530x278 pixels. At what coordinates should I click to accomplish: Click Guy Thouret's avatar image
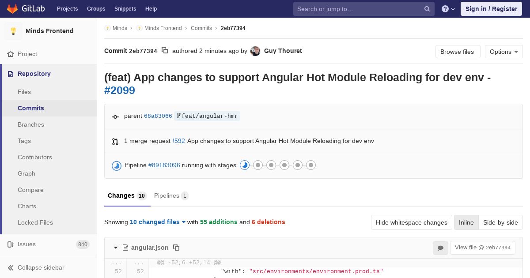click(x=255, y=51)
